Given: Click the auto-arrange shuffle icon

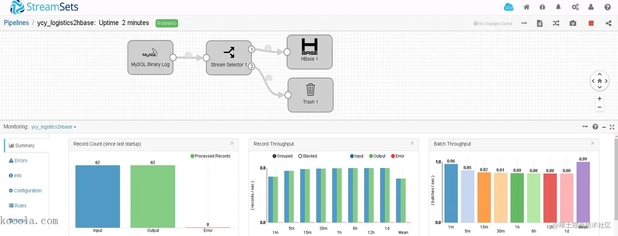Looking at the screenshot, I should 556,23.
